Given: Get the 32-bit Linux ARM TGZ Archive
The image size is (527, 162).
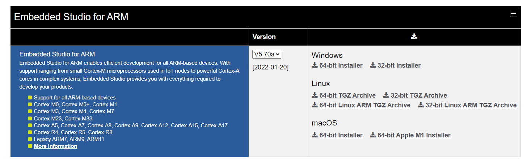Looking at the screenshot, I should (x=471, y=105).
